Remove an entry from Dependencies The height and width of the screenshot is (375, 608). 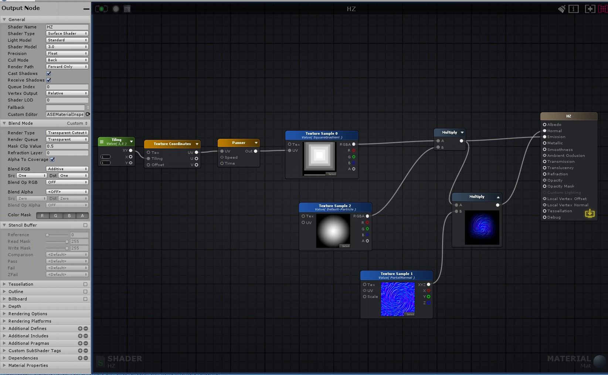tap(86, 358)
